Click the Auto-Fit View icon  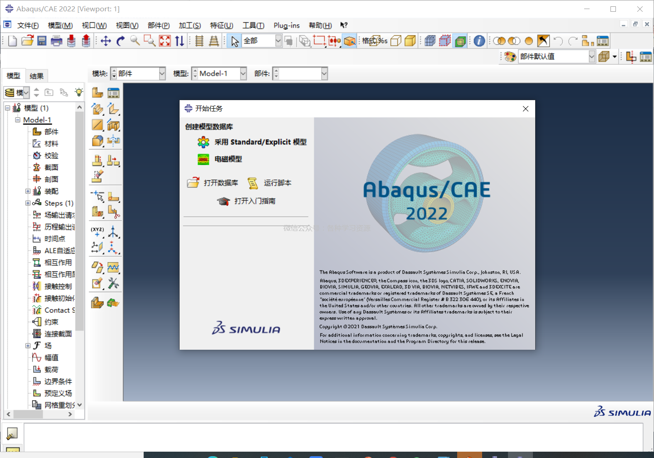click(165, 41)
